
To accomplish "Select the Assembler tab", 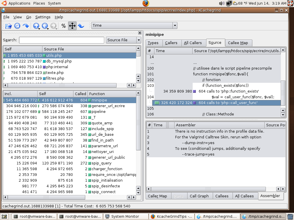I will [x=270, y=196].
